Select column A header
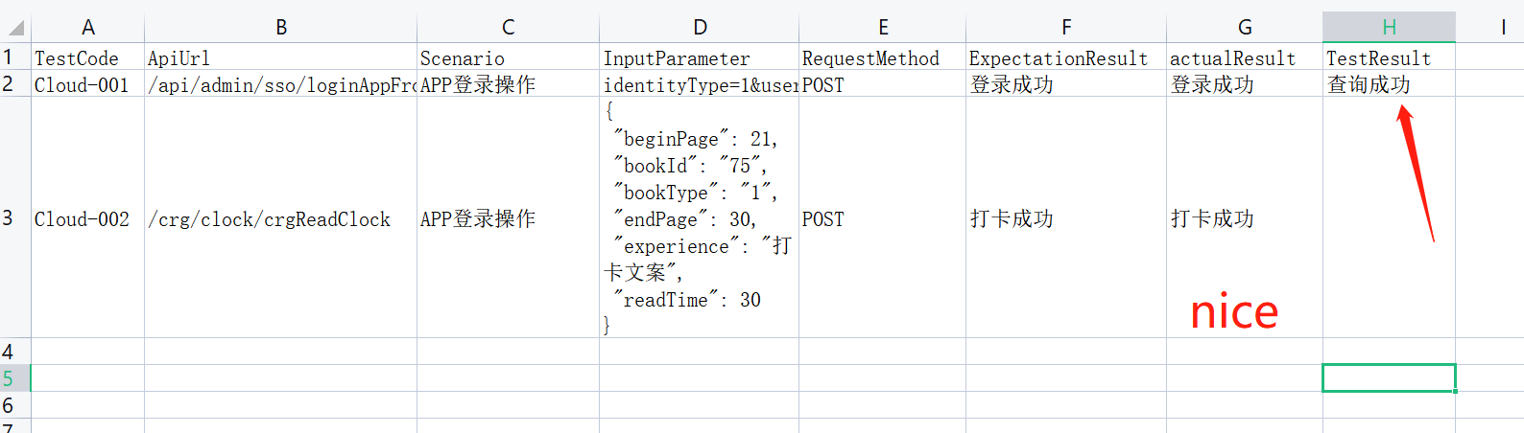The width and height of the screenshot is (1524, 433). tap(88, 27)
